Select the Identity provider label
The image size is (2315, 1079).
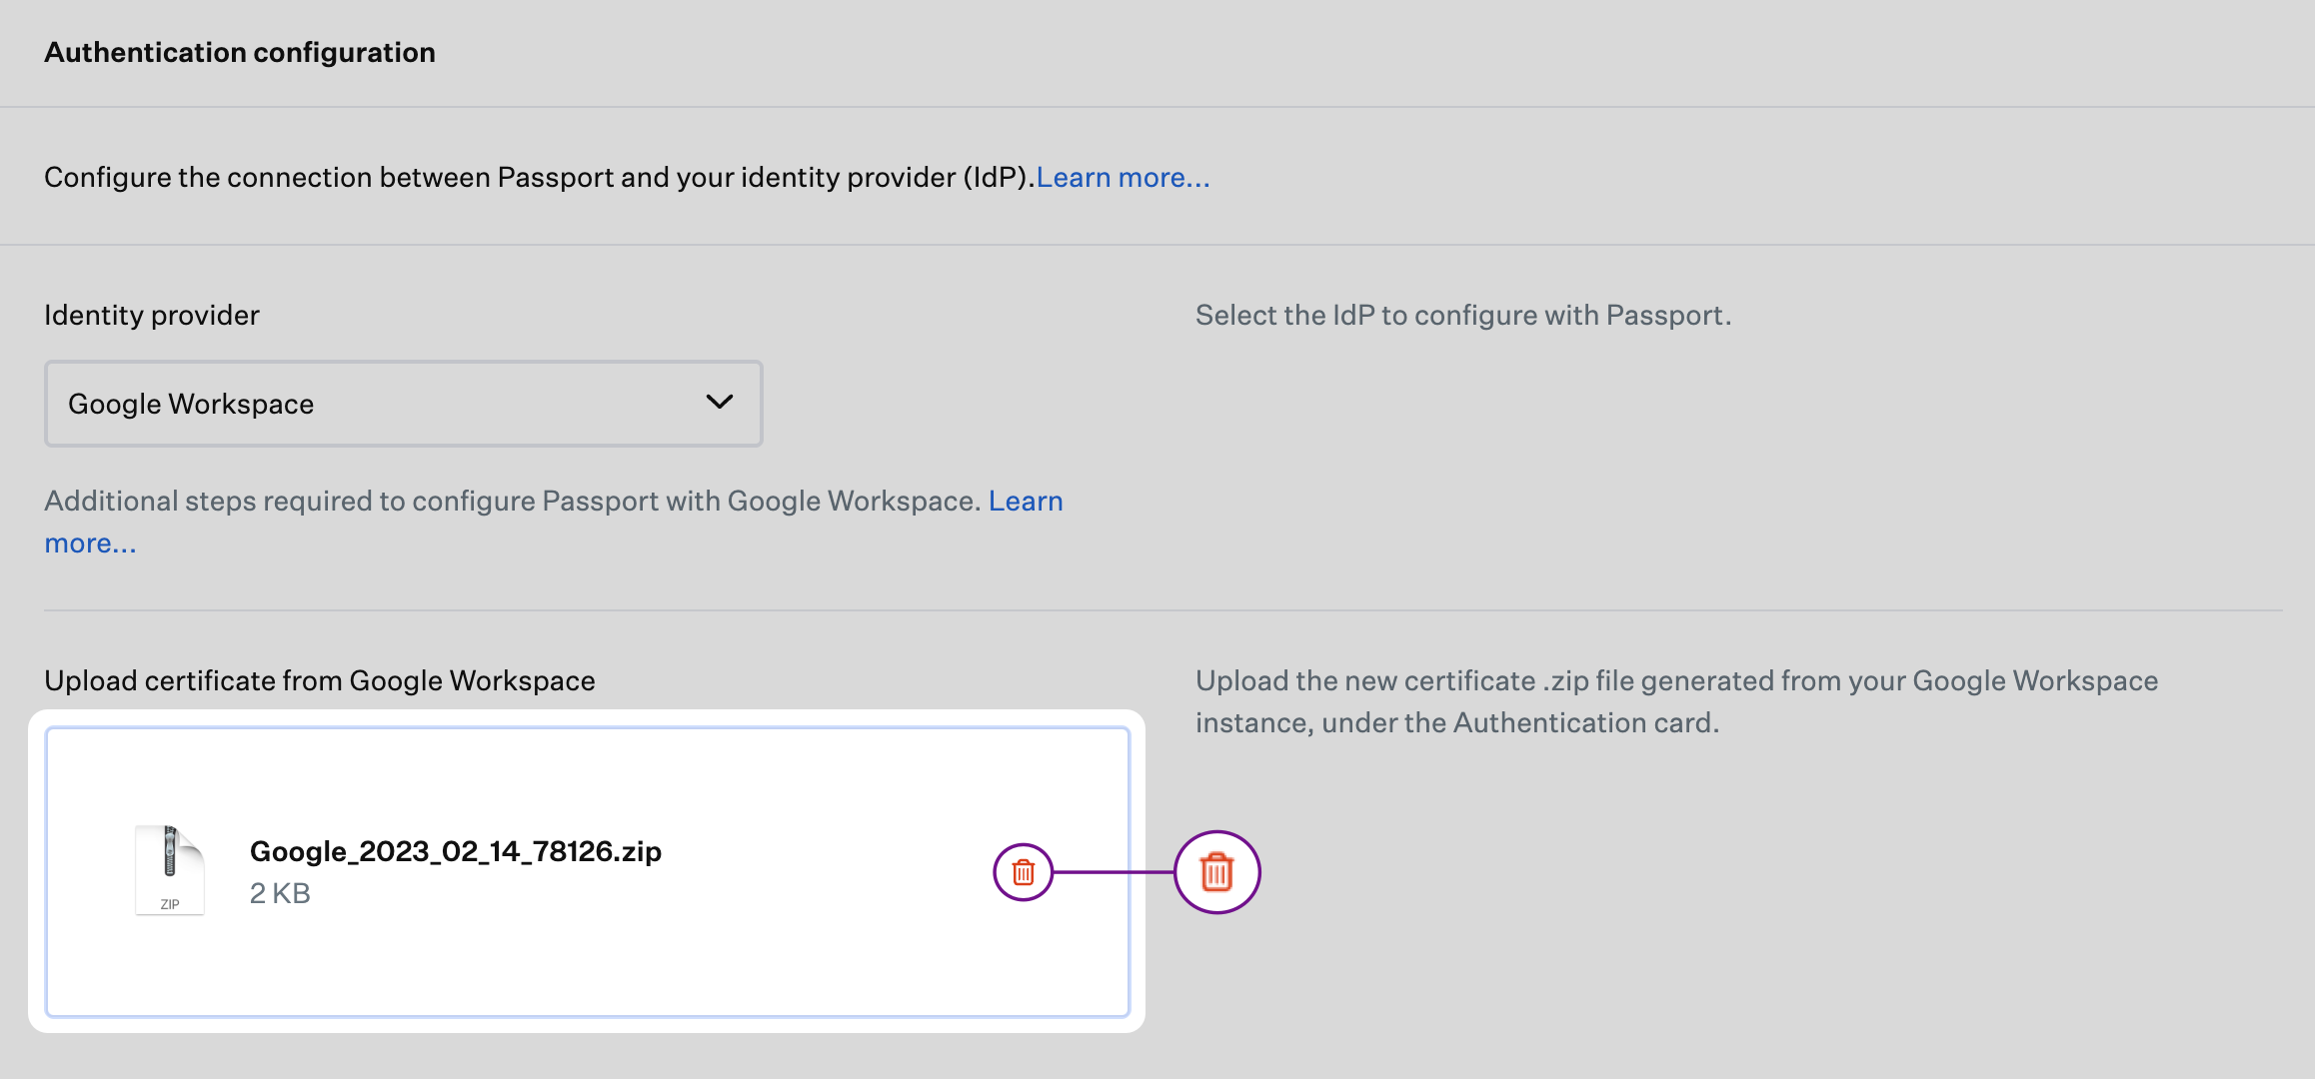pos(152,315)
